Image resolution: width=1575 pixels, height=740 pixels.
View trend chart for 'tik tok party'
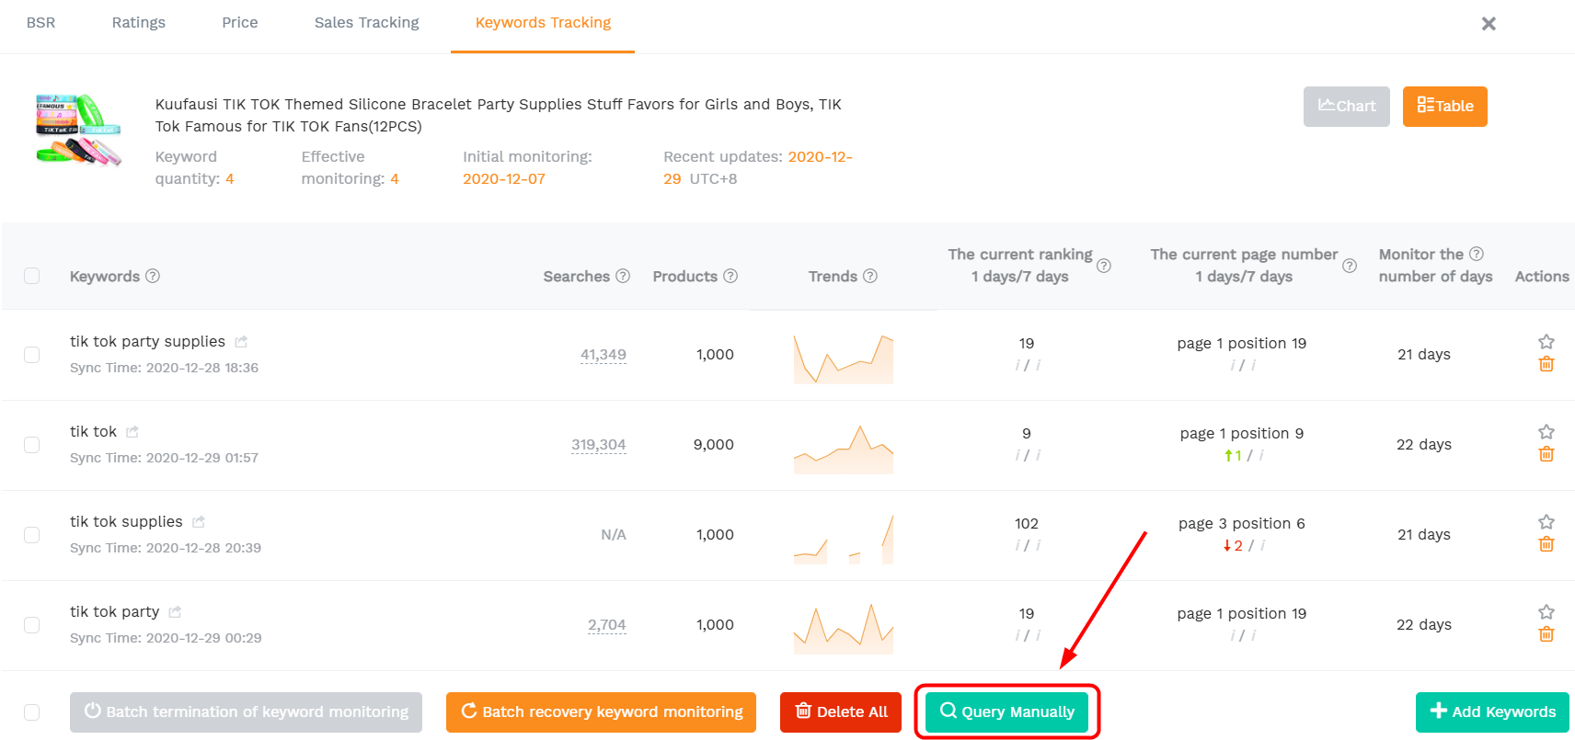point(844,629)
